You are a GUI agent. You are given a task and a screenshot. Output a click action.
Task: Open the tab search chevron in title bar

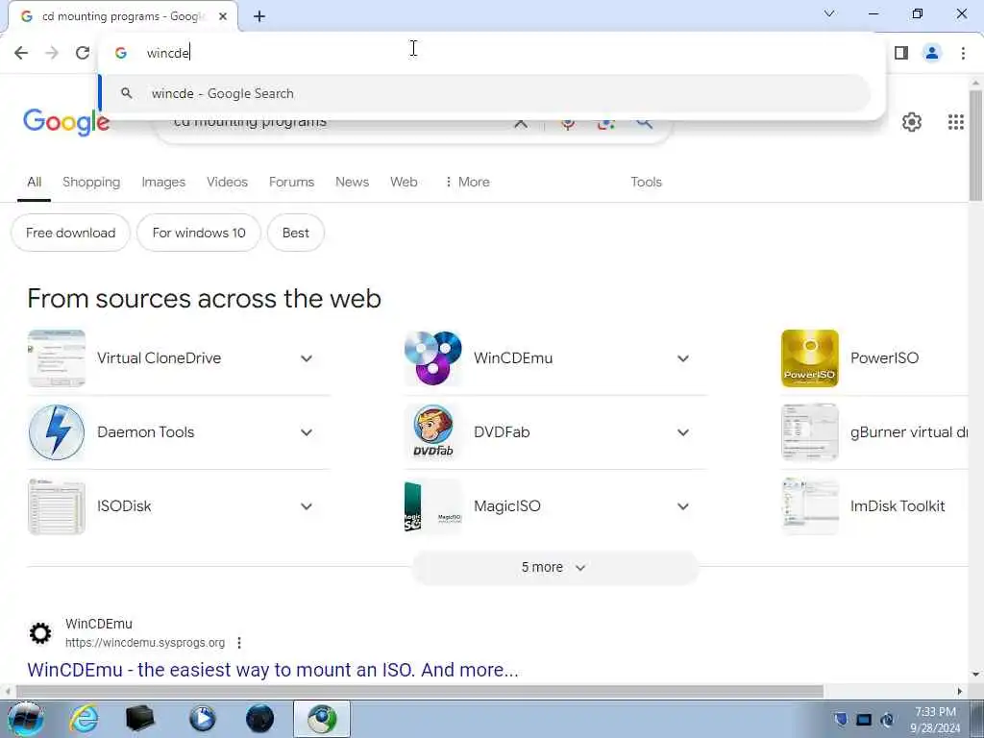(x=829, y=13)
